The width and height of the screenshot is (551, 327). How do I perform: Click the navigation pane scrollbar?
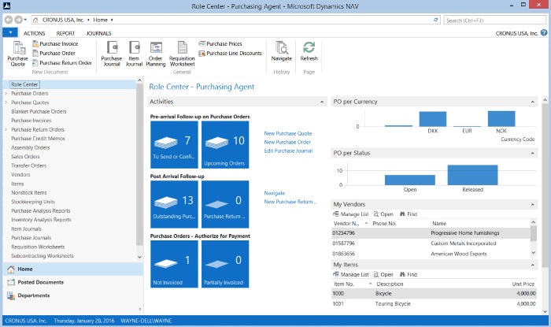(x=139, y=165)
